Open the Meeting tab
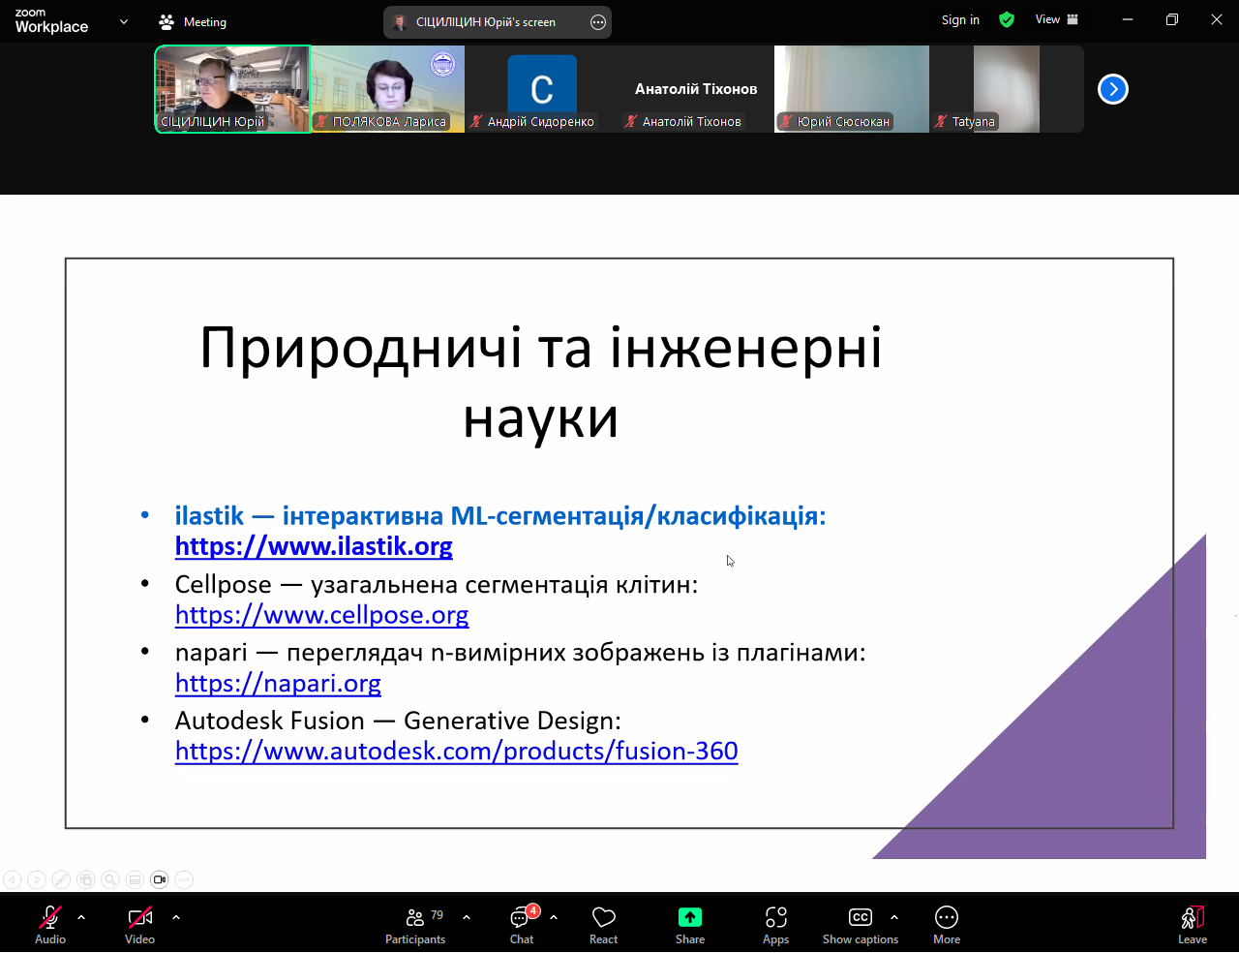This screenshot has height=953, width=1239. click(x=193, y=21)
